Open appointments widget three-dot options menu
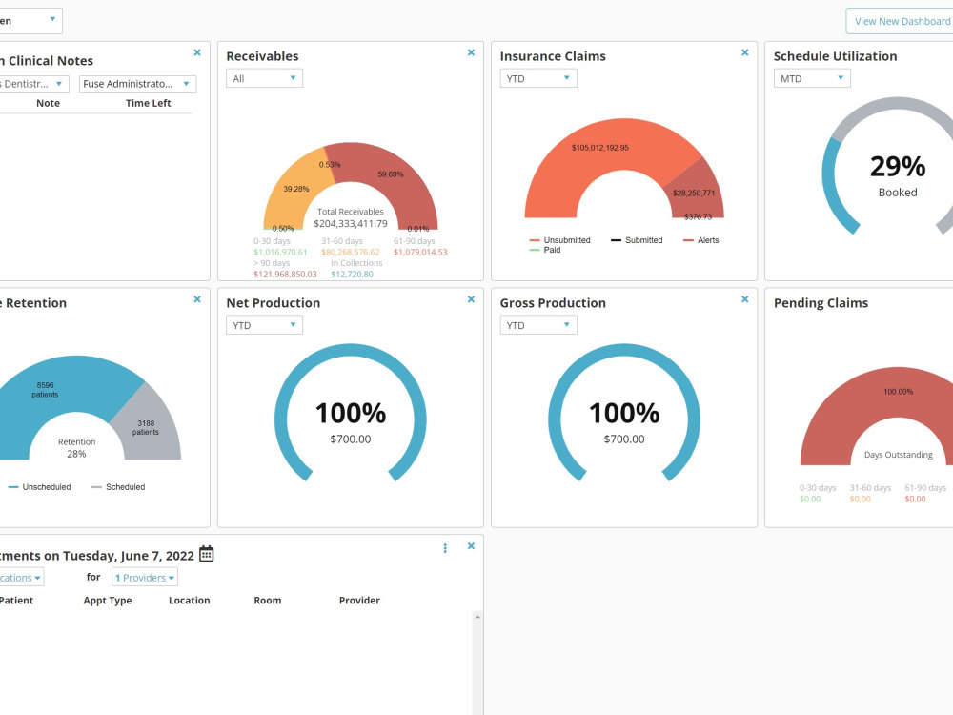This screenshot has height=715, width=953. [x=445, y=548]
